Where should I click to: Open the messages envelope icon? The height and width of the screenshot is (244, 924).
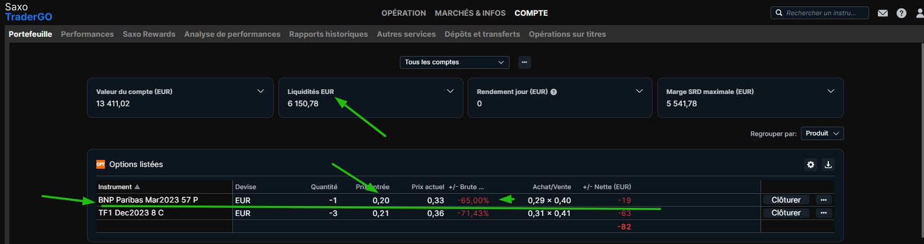pyautogui.click(x=883, y=13)
